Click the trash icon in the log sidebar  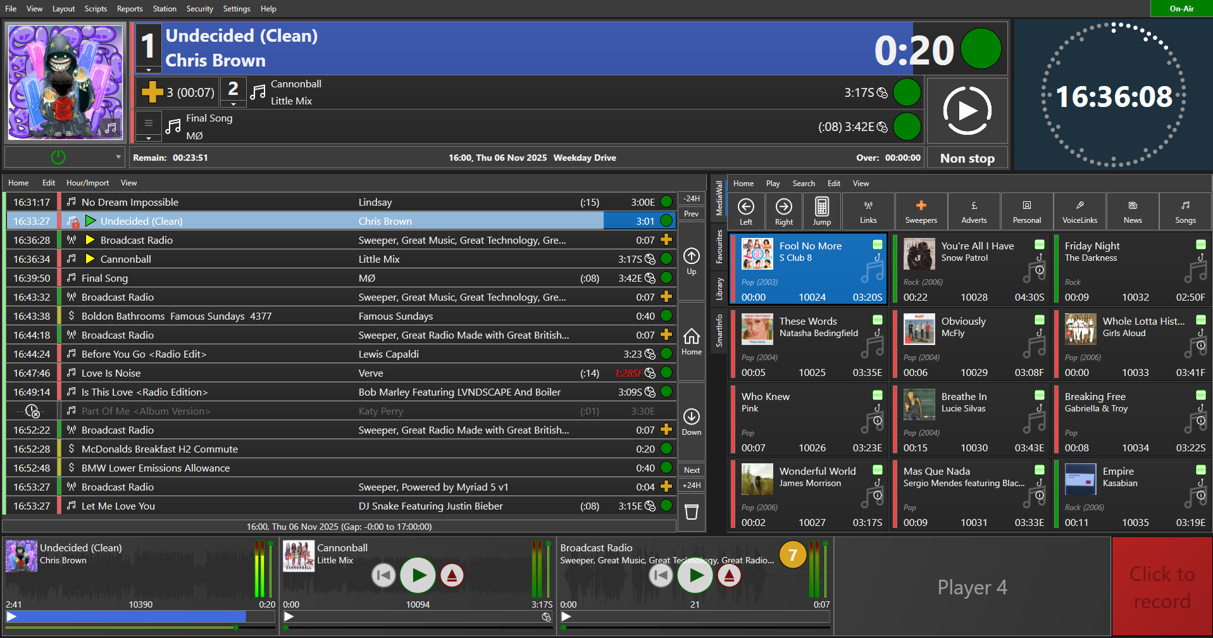pyautogui.click(x=691, y=511)
